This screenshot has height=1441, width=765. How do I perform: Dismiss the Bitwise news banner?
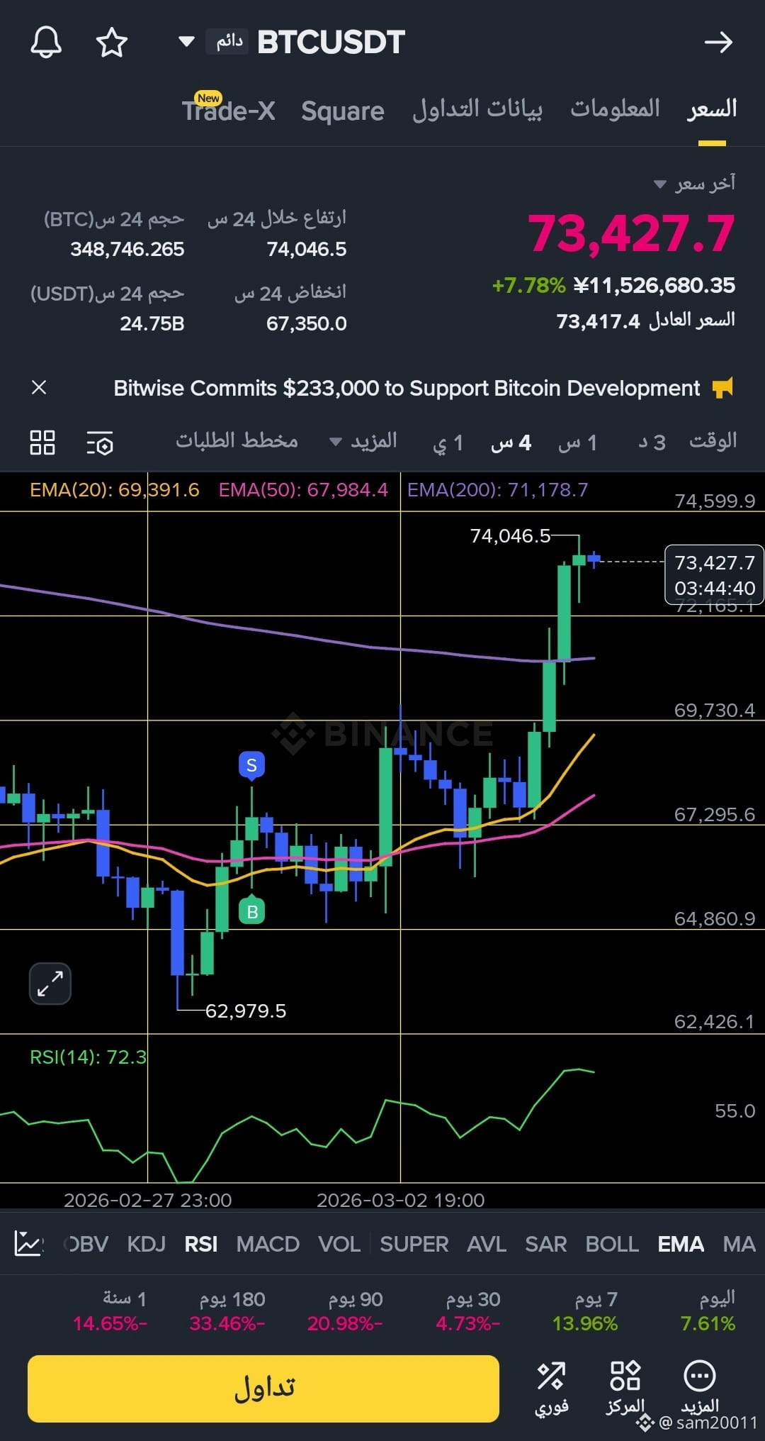(39, 387)
